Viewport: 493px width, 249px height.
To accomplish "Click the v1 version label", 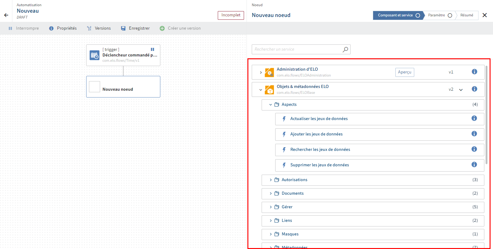I will point(451,72).
